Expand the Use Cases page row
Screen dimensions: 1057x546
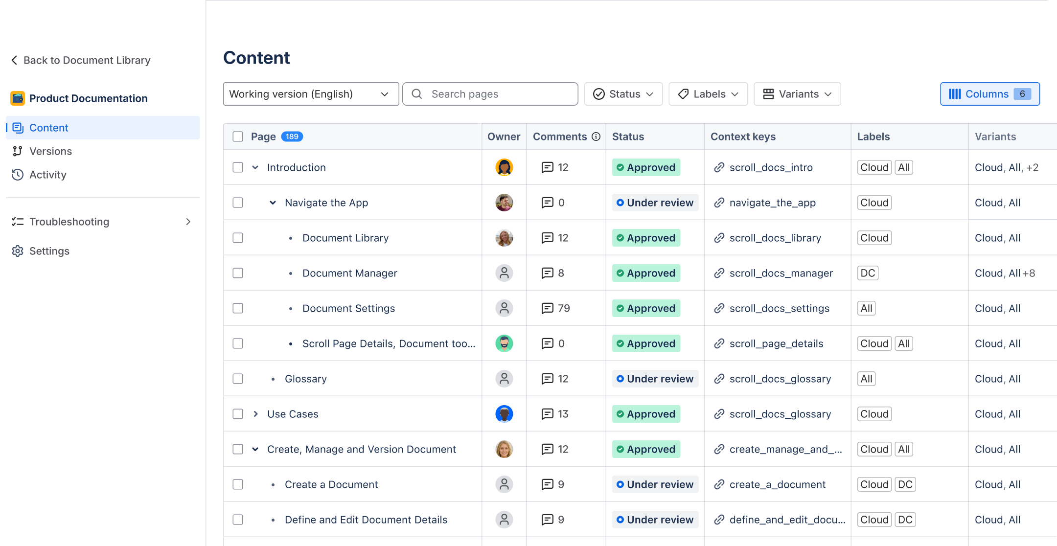click(255, 414)
